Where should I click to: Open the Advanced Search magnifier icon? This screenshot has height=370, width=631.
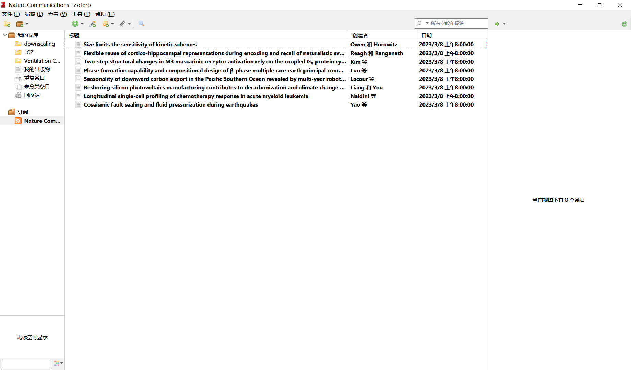[x=141, y=24]
